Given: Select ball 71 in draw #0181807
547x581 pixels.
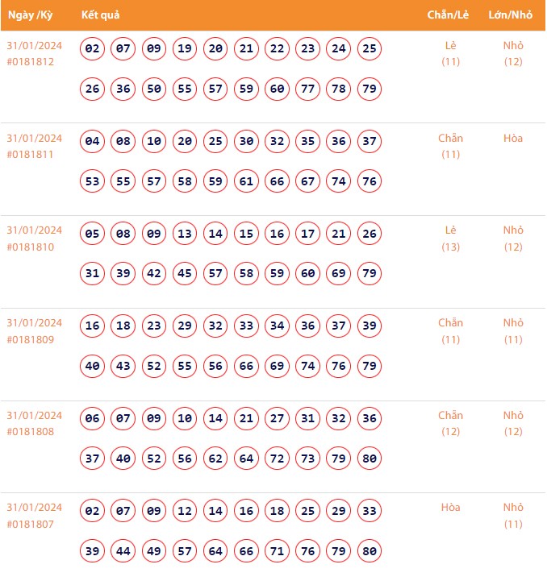Looking at the screenshot, I should [277, 551].
